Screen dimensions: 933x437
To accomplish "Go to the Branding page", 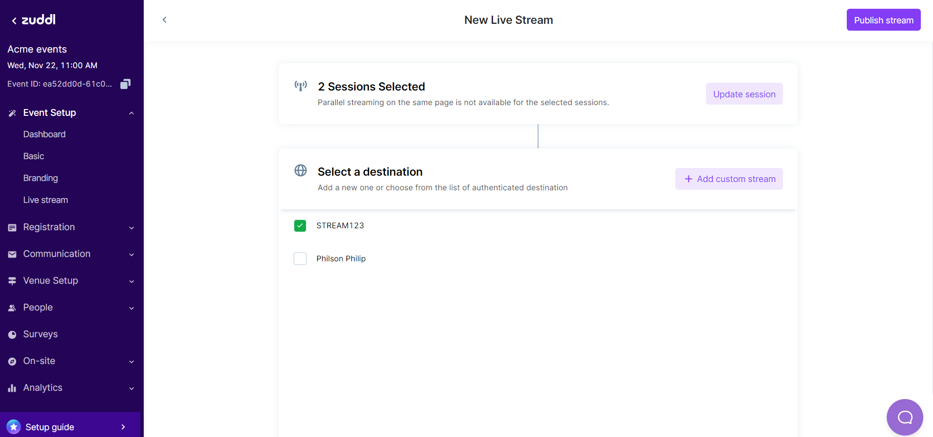I will tap(40, 178).
